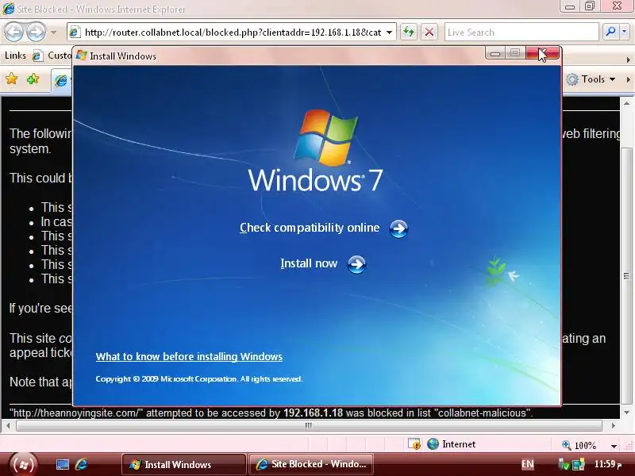
Task: Click the horizontal scrollbar thumb
Action: click(309, 425)
